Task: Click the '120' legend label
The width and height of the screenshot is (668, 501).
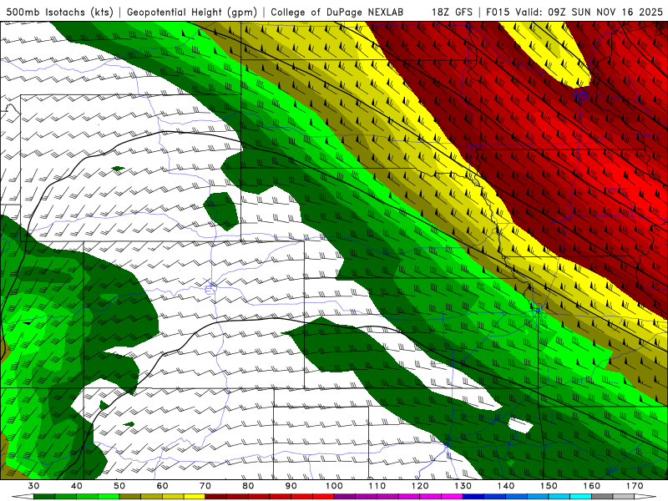Action: coord(420,486)
